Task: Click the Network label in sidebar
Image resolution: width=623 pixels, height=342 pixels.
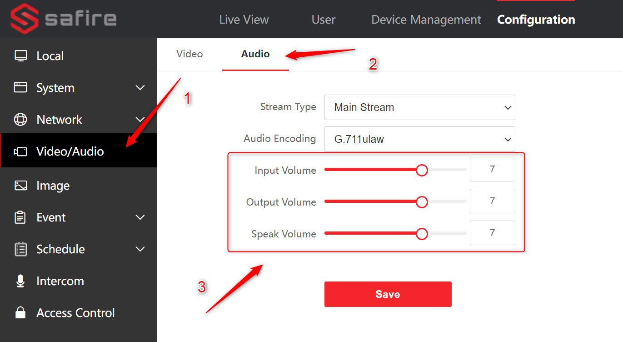Action: click(x=60, y=120)
